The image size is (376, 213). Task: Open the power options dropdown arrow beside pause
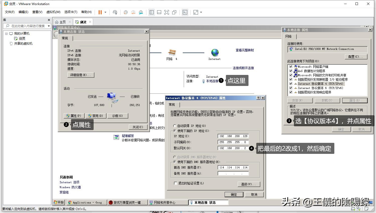point(105,12)
